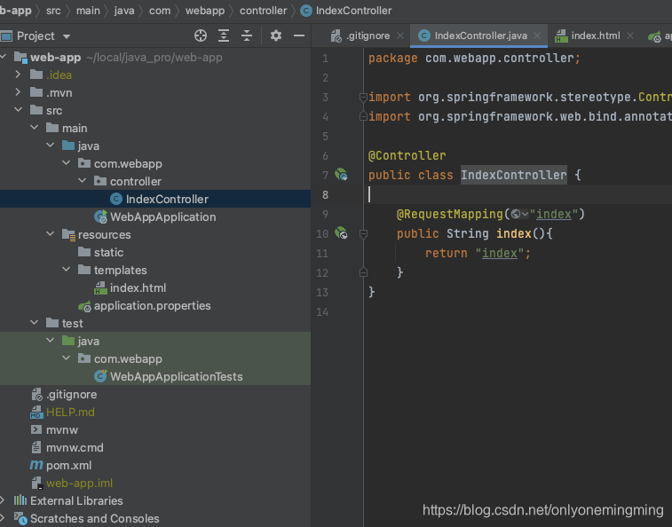The width and height of the screenshot is (672, 527).
Task: Click the Collapse All icon in Project toolbar
Action: tap(247, 35)
